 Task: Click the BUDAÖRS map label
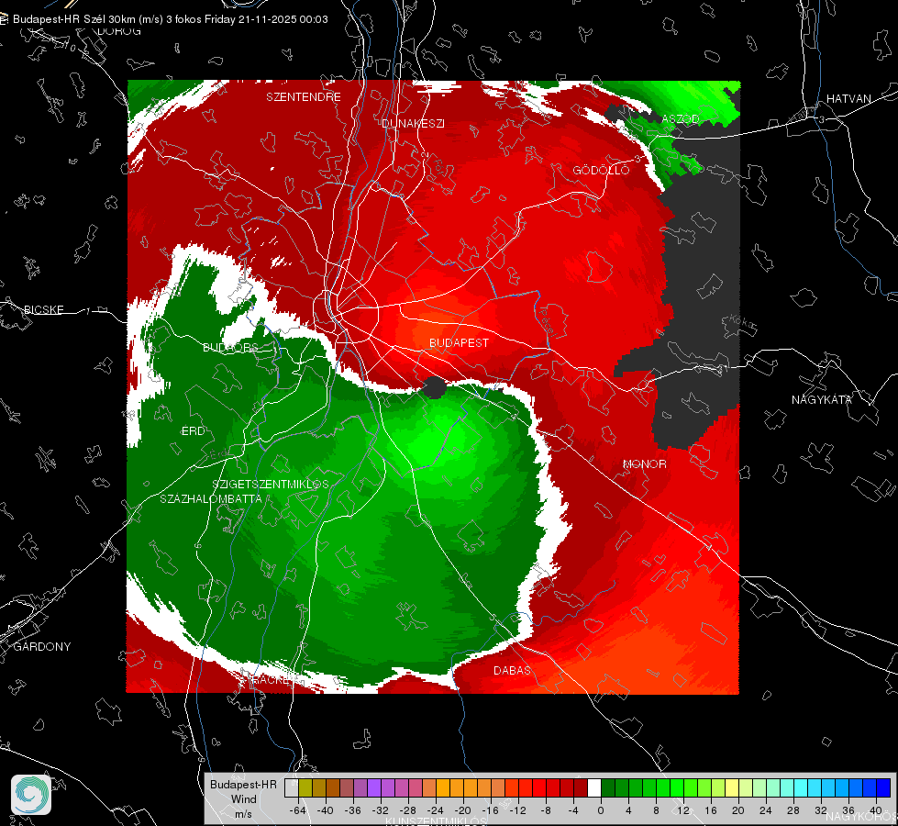click(x=231, y=347)
